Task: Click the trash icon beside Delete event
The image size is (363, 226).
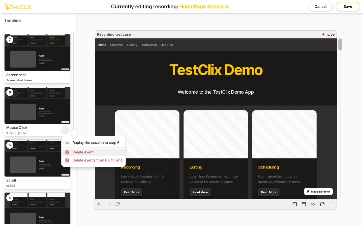Action: pos(67,152)
